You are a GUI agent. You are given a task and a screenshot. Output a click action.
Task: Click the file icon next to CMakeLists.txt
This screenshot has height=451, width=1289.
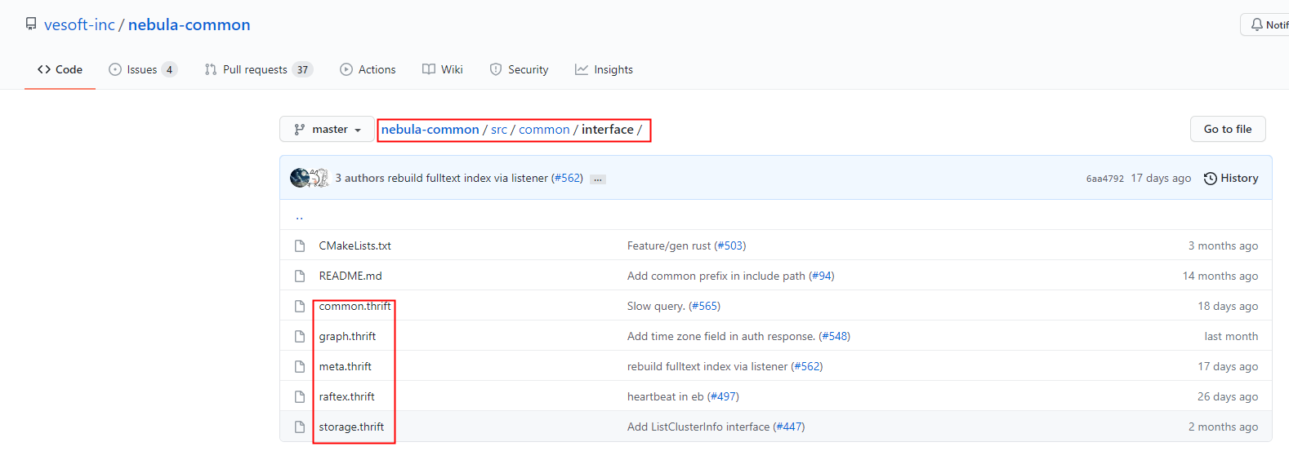tap(300, 245)
